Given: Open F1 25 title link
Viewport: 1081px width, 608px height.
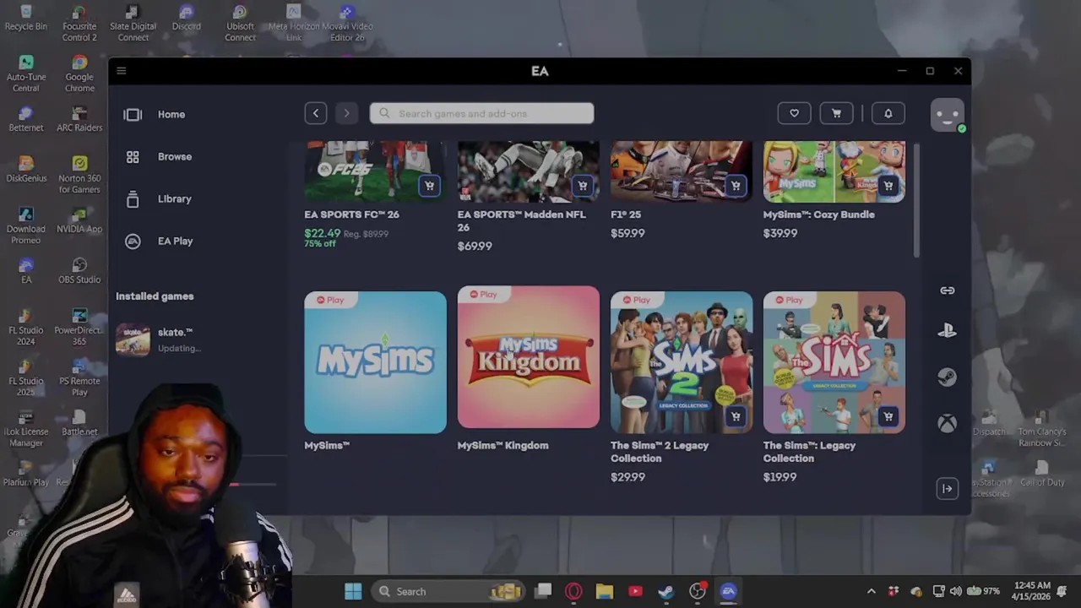Looking at the screenshot, I should click(x=626, y=214).
